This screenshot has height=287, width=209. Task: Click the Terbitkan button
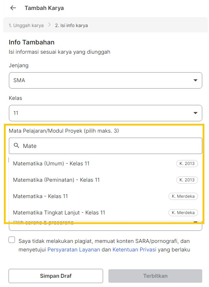click(x=155, y=276)
